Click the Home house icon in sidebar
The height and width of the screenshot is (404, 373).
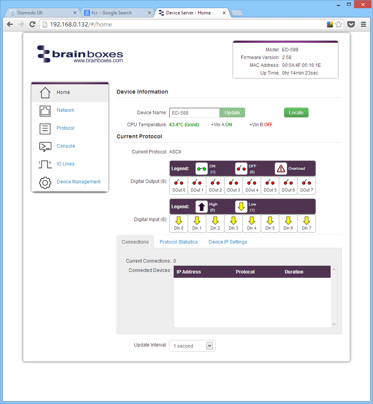pos(45,92)
